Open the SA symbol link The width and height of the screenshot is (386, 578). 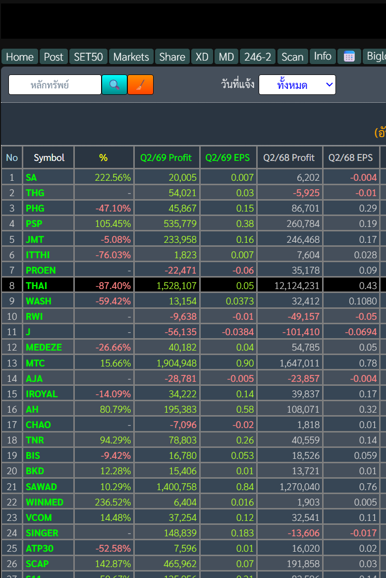31,178
